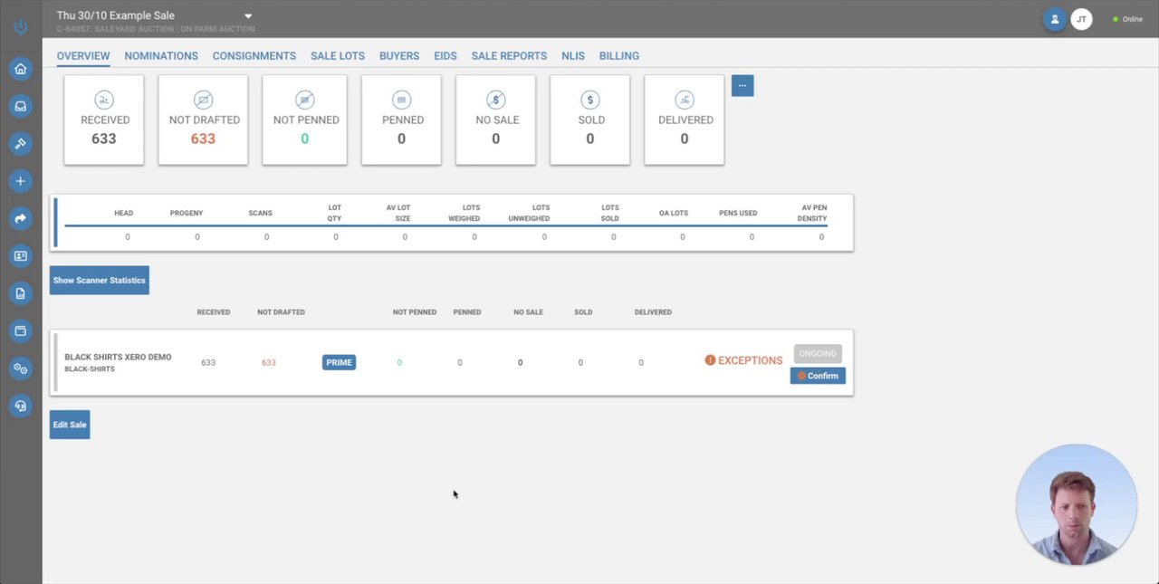Screen dimensions: 1159x584
Task: Click the AV PEN DENSITY column header
Action: click(814, 213)
